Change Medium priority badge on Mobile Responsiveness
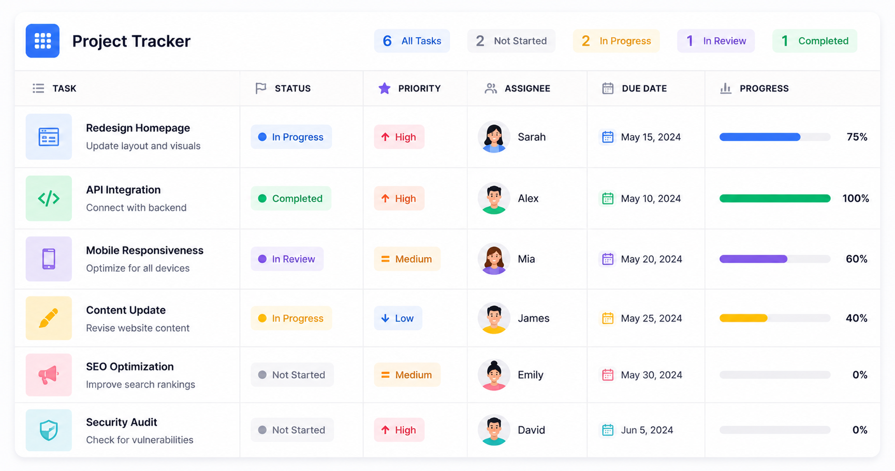Image resolution: width=895 pixels, height=471 pixels. point(407,259)
